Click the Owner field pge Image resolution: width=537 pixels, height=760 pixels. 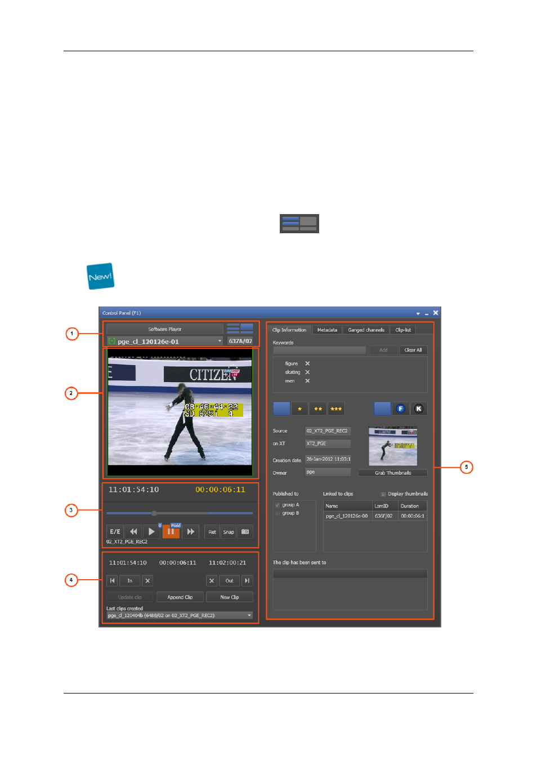click(x=328, y=472)
